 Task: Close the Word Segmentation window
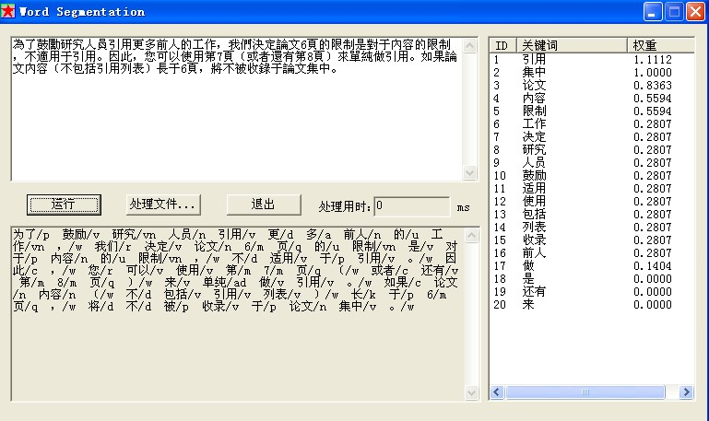pos(695,12)
